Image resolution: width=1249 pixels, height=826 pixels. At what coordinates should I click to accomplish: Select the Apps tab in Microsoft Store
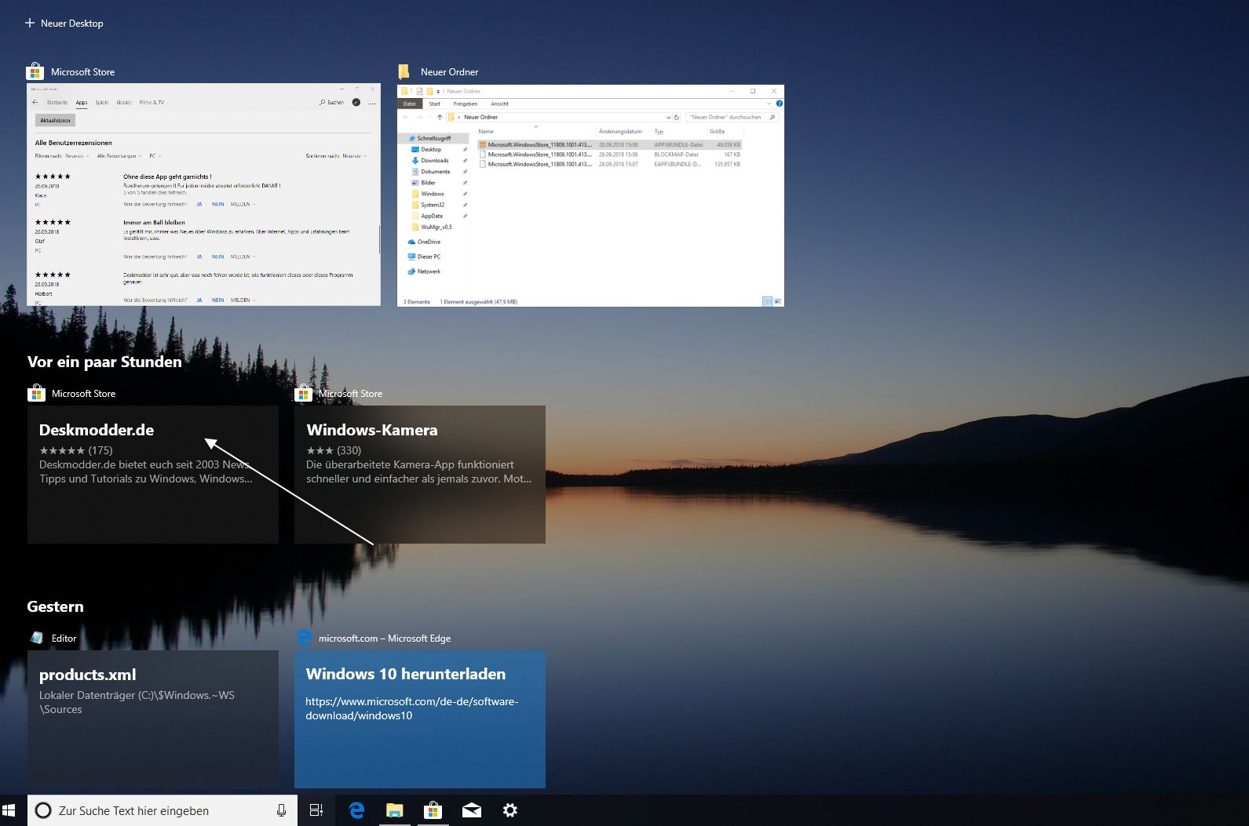82,103
